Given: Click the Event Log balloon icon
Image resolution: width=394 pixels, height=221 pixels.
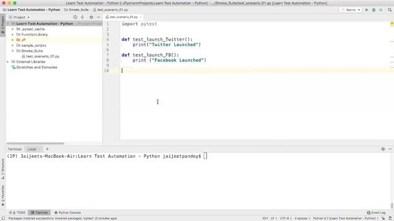Looking at the screenshot, I should pos(369,212).
